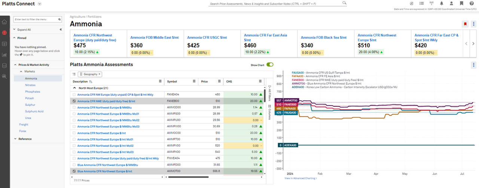Select Nitrates in the Markets menu
Image resolution: width=479 pixels, height=188 pixels.
(x=30, y=85)
